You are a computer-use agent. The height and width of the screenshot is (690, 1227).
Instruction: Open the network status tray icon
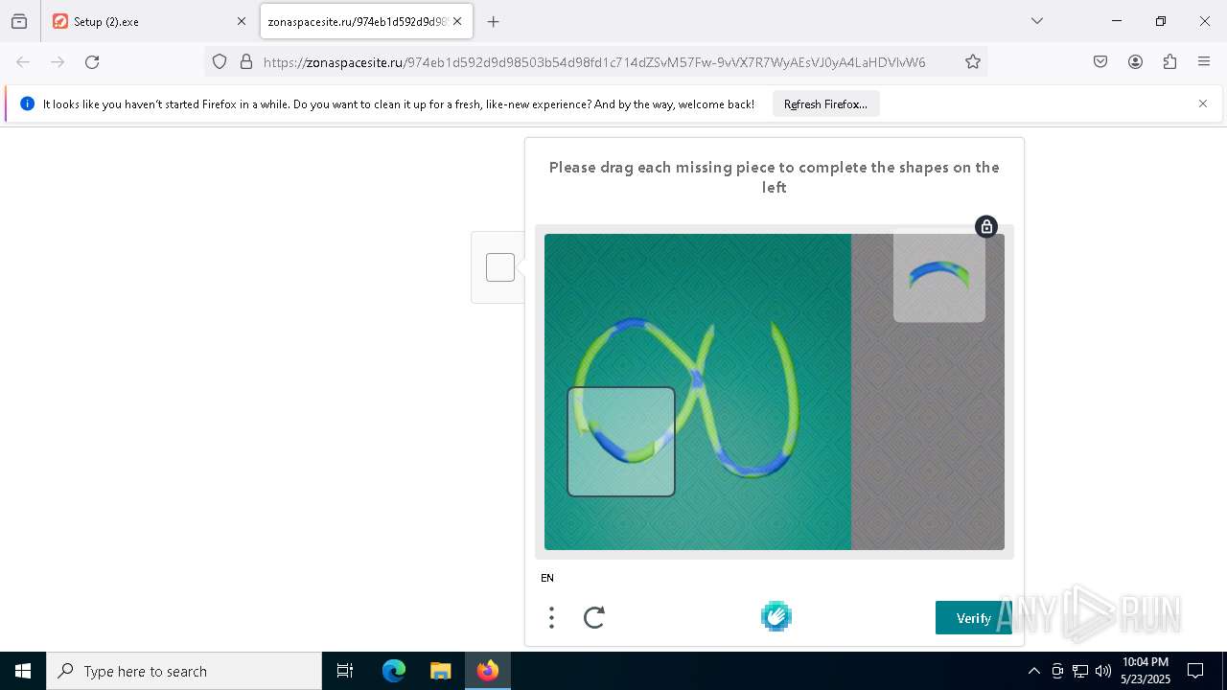pyautogui.click(x=1080, y=671)
